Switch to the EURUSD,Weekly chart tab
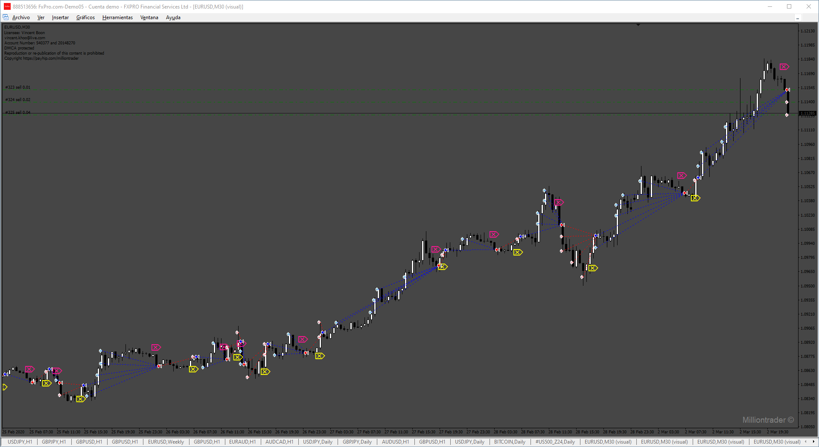This screenshot has height=447, width=819. point(166,442)
